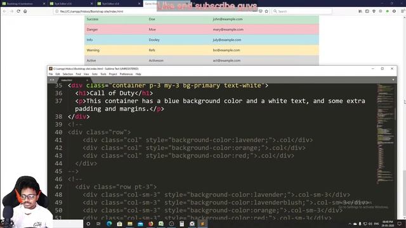This screenshot has height=228, width=406.
Task: Click 'background-color:lavender;' on line 41
Action: (x=220, y=140)
